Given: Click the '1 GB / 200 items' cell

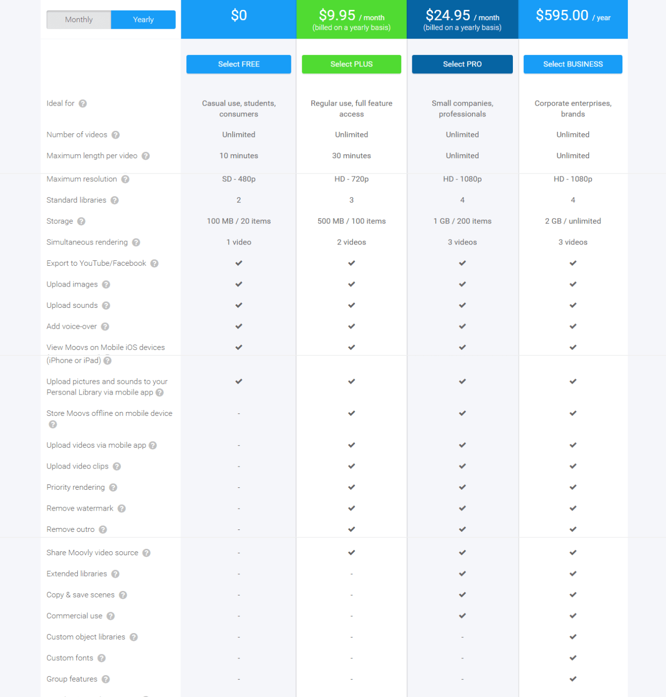Looking at the screenshot, I should [462, 221].
